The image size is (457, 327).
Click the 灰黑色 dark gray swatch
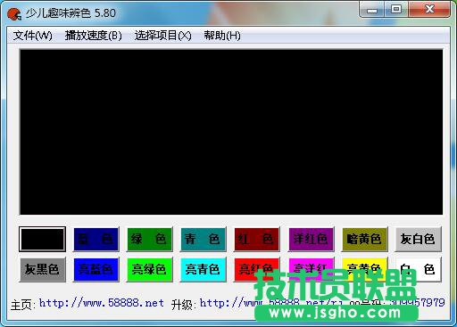click(42, 270)
